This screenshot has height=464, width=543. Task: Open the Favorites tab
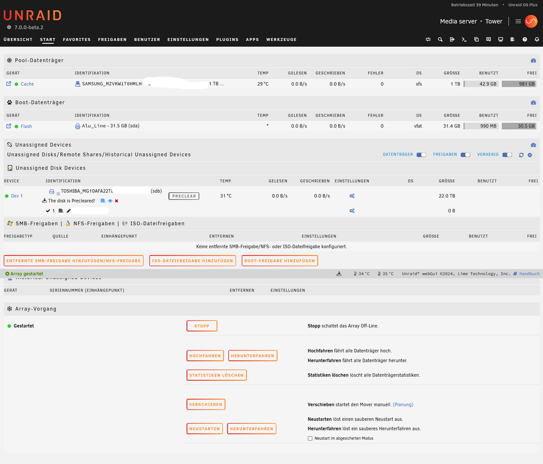click(x=77, y=40)
